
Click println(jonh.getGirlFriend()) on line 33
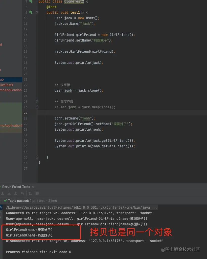[105, 146]
